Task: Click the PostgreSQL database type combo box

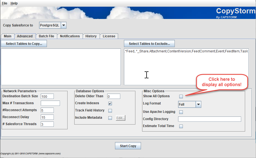Action: [x=52, y=25]
